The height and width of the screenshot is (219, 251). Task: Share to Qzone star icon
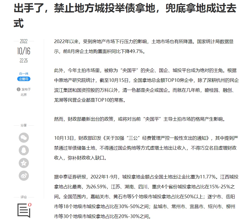pyautogui.click(x=24, y=163)
